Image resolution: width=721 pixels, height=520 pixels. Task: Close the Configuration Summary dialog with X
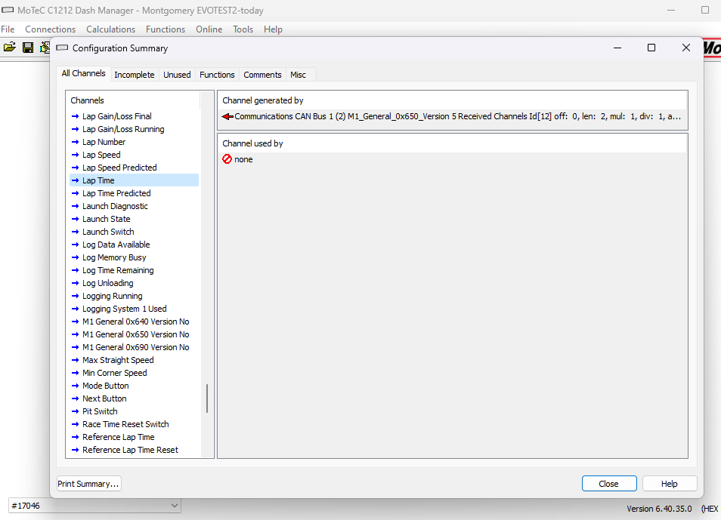(x=686, y=48)
